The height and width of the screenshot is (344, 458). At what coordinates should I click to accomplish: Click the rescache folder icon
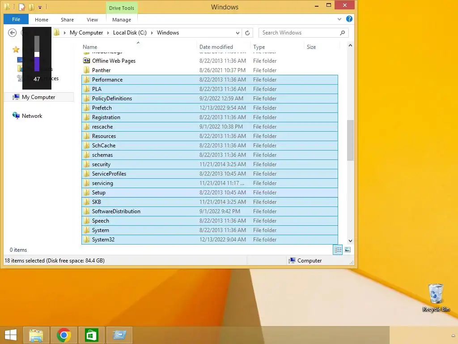pyautogui.click(x=86, y=126)
